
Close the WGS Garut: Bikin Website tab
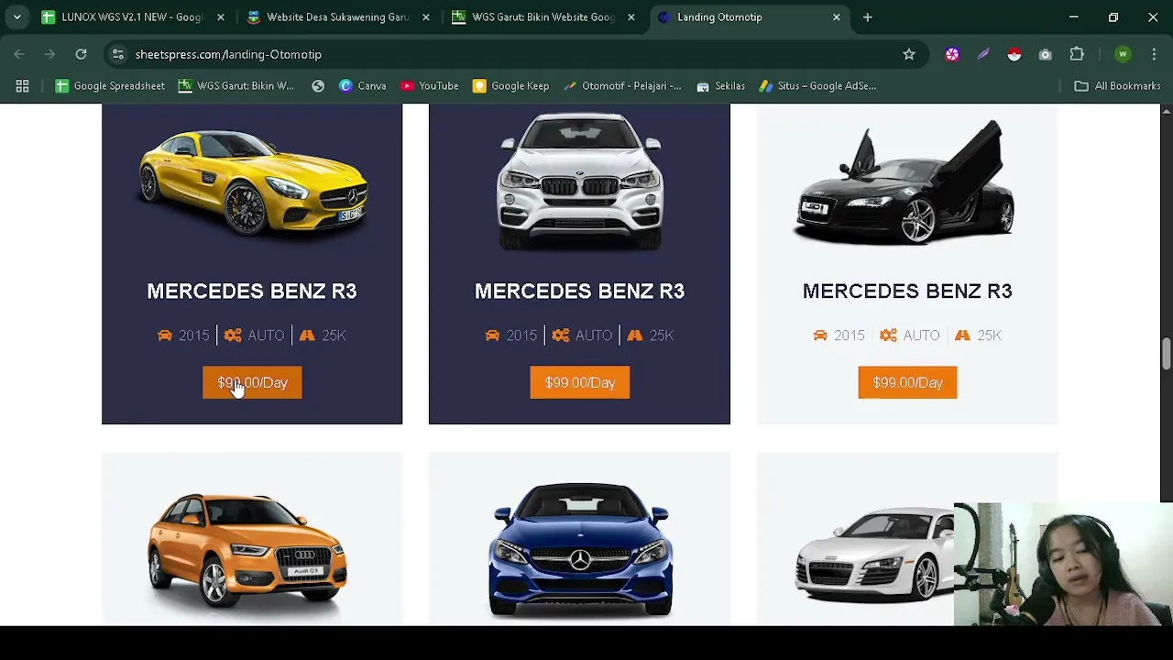pos(630,16)
